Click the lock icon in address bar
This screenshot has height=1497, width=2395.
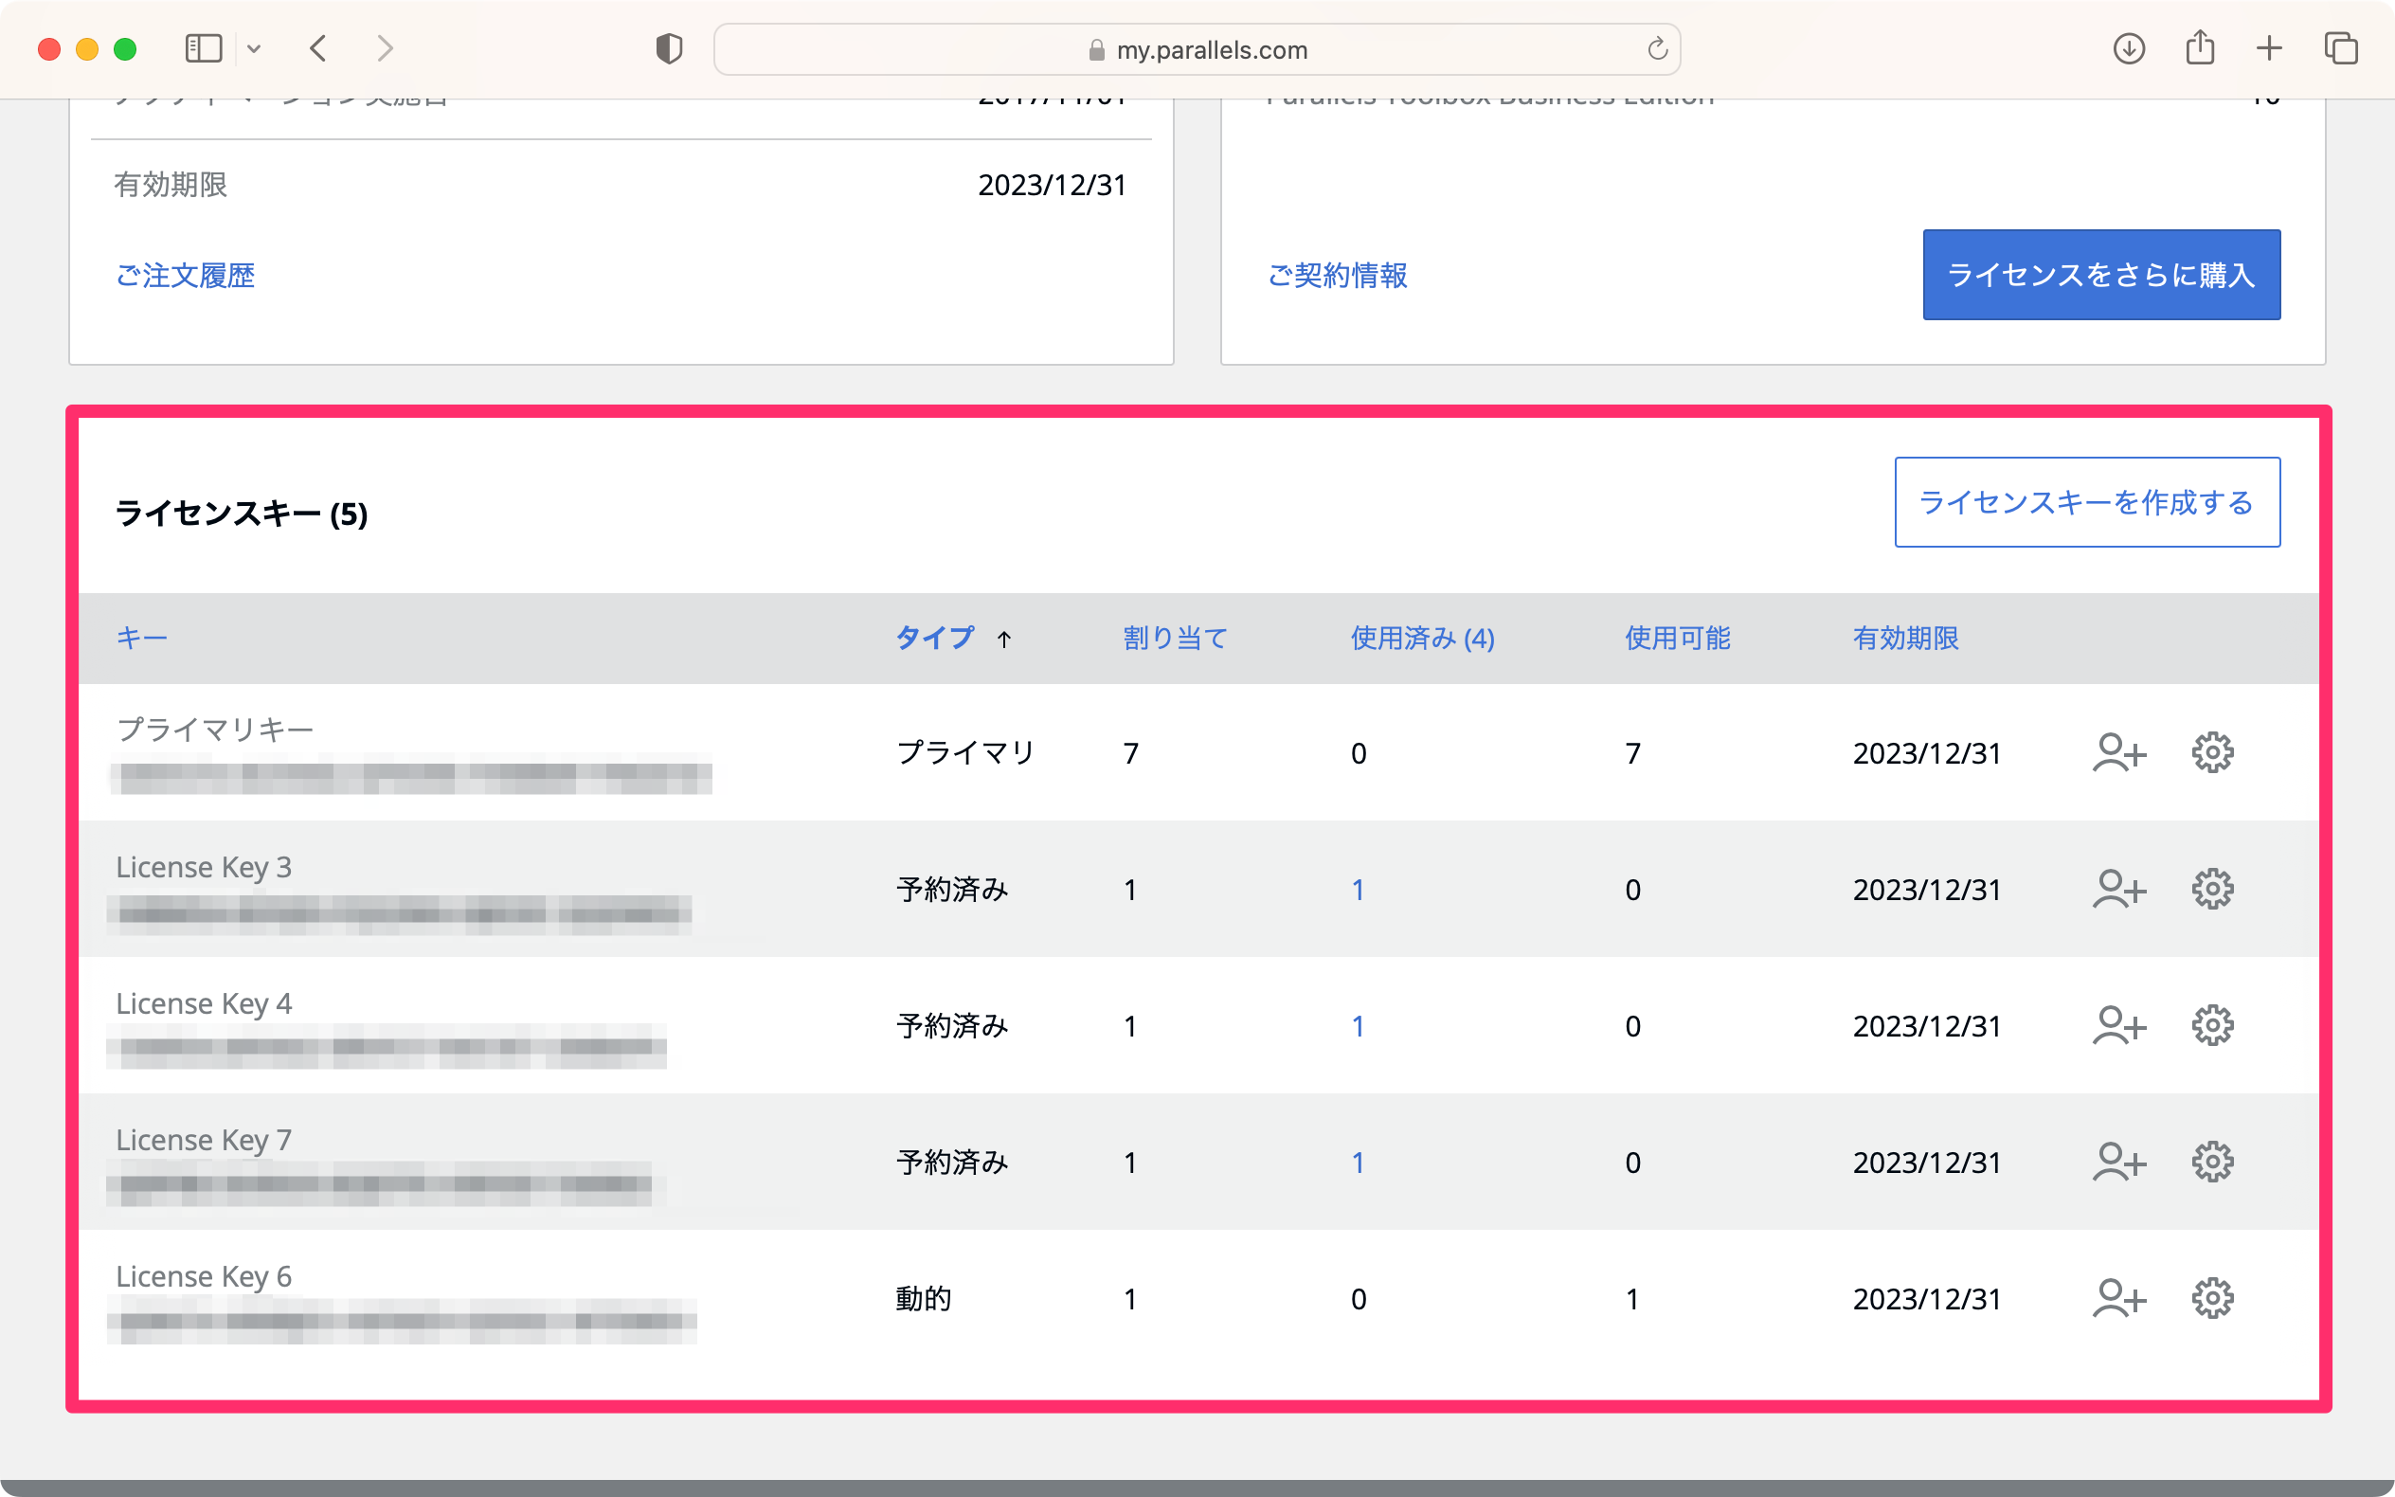pos(1095,49)
